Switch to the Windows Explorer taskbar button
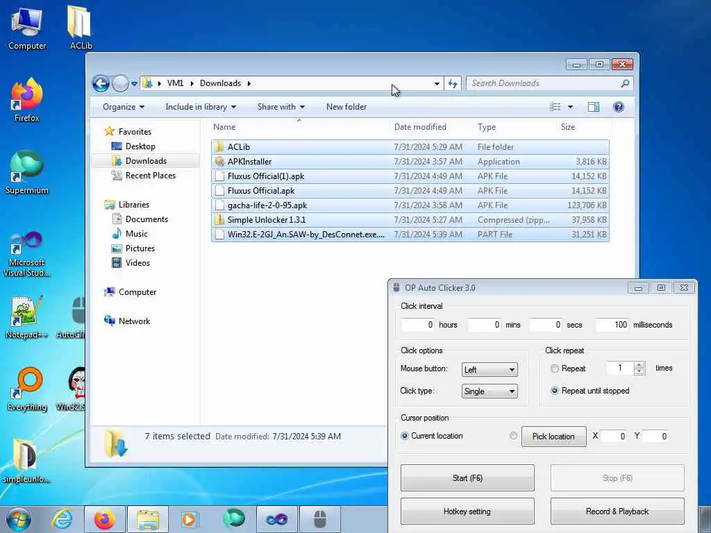This screenshot has width=711, height=533. [148, 519]
